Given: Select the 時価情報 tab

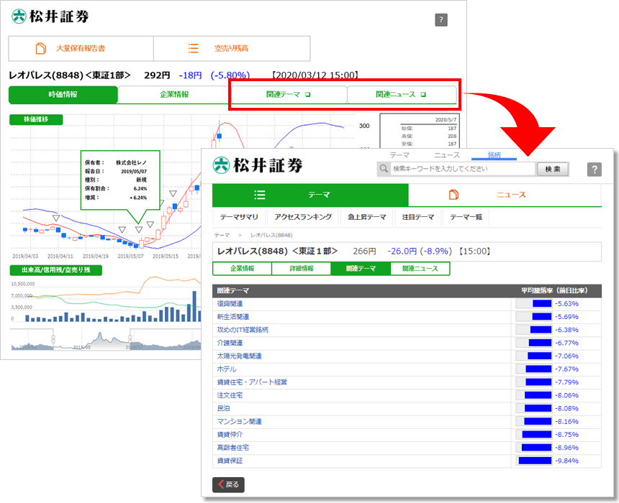Looking at the screenshot, I should click(63, 95).
